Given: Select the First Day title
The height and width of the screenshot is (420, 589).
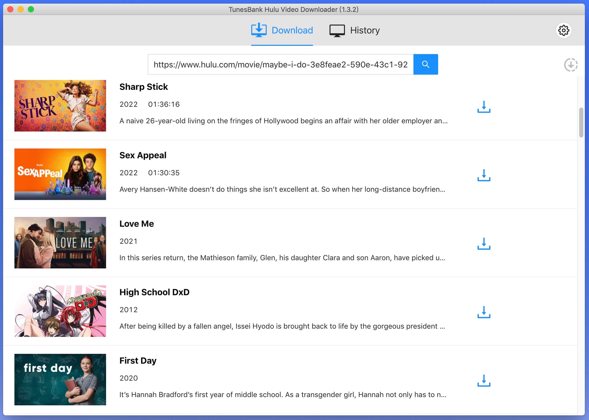Looking at the screenshot, I should (138, 361).
